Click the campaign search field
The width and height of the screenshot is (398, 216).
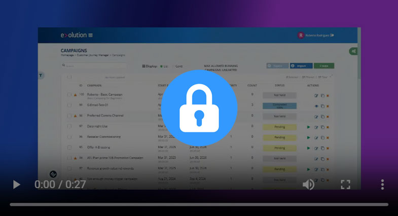point(94,65)
